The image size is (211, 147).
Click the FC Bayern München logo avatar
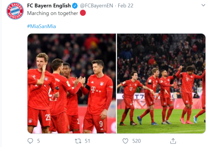(x=15, y=11)
